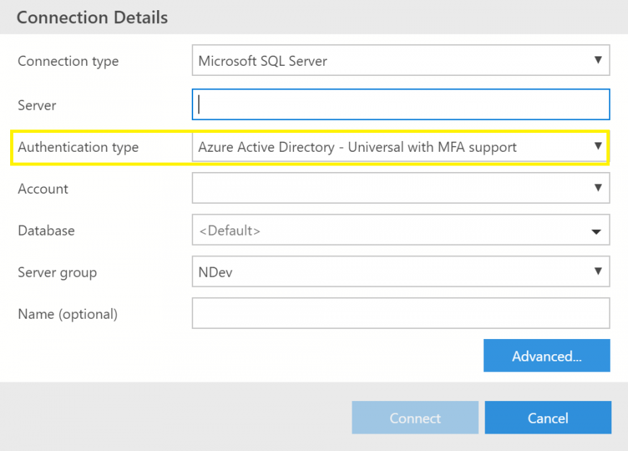Click the Database dropdown chevron
Screen dimensions: 628x451
point(595,230)
